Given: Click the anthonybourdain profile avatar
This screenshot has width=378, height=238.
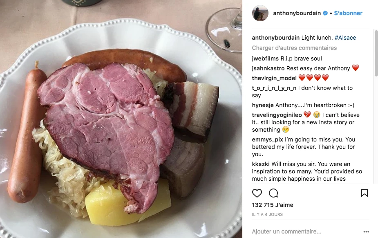Looking at the screenshot, I should pos(260,13).
